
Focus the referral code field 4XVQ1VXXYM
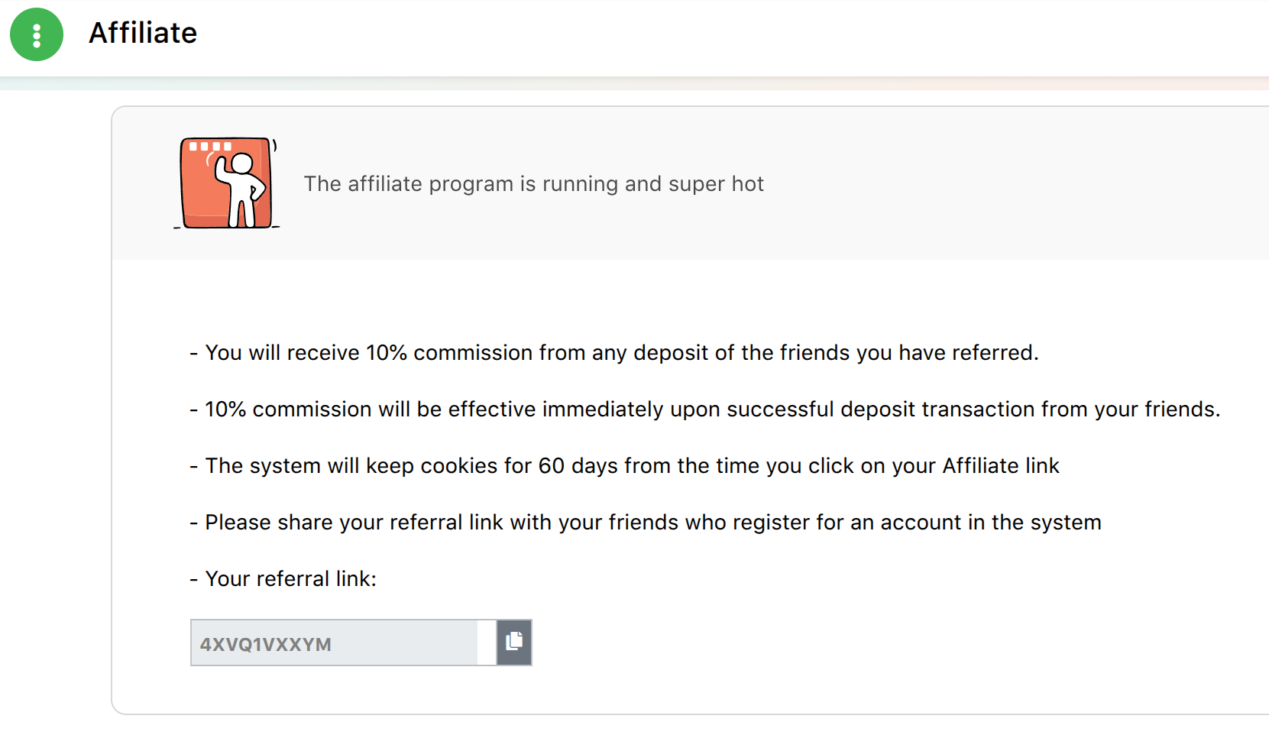pos(334,643)
